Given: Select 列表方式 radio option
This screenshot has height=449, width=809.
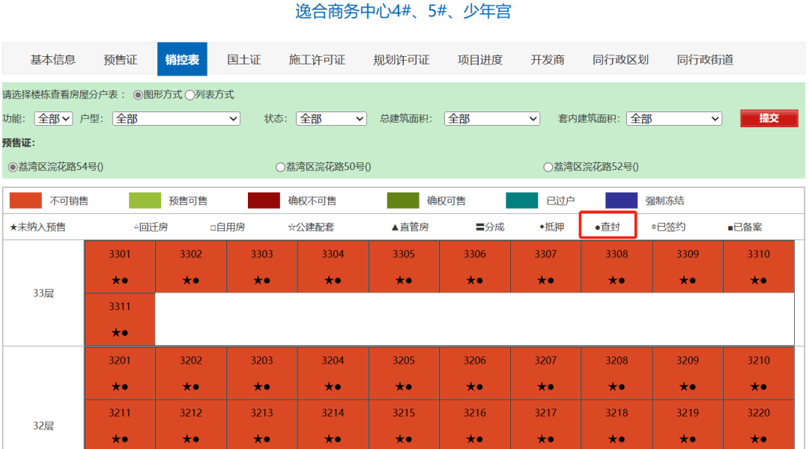Looking at the screenshot, I should [x=190, y=95].
